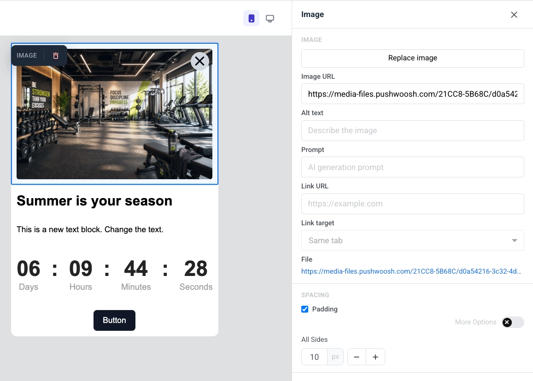The width and height of the screenshot is (533, 381).
Task: Uncheck the Padding checkbox
Action: [x=305, y=309]
